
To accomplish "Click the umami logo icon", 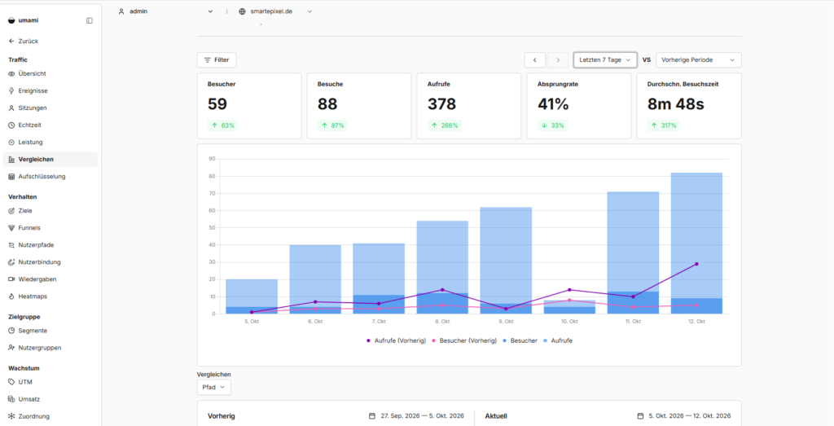I will (11, 20).
